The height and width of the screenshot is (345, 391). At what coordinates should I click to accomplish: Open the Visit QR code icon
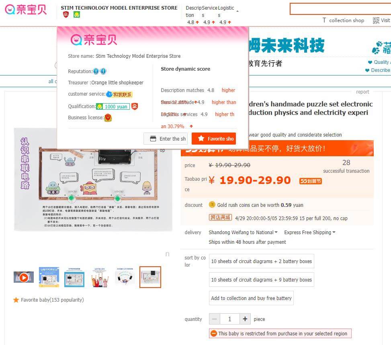pos(376,20)
